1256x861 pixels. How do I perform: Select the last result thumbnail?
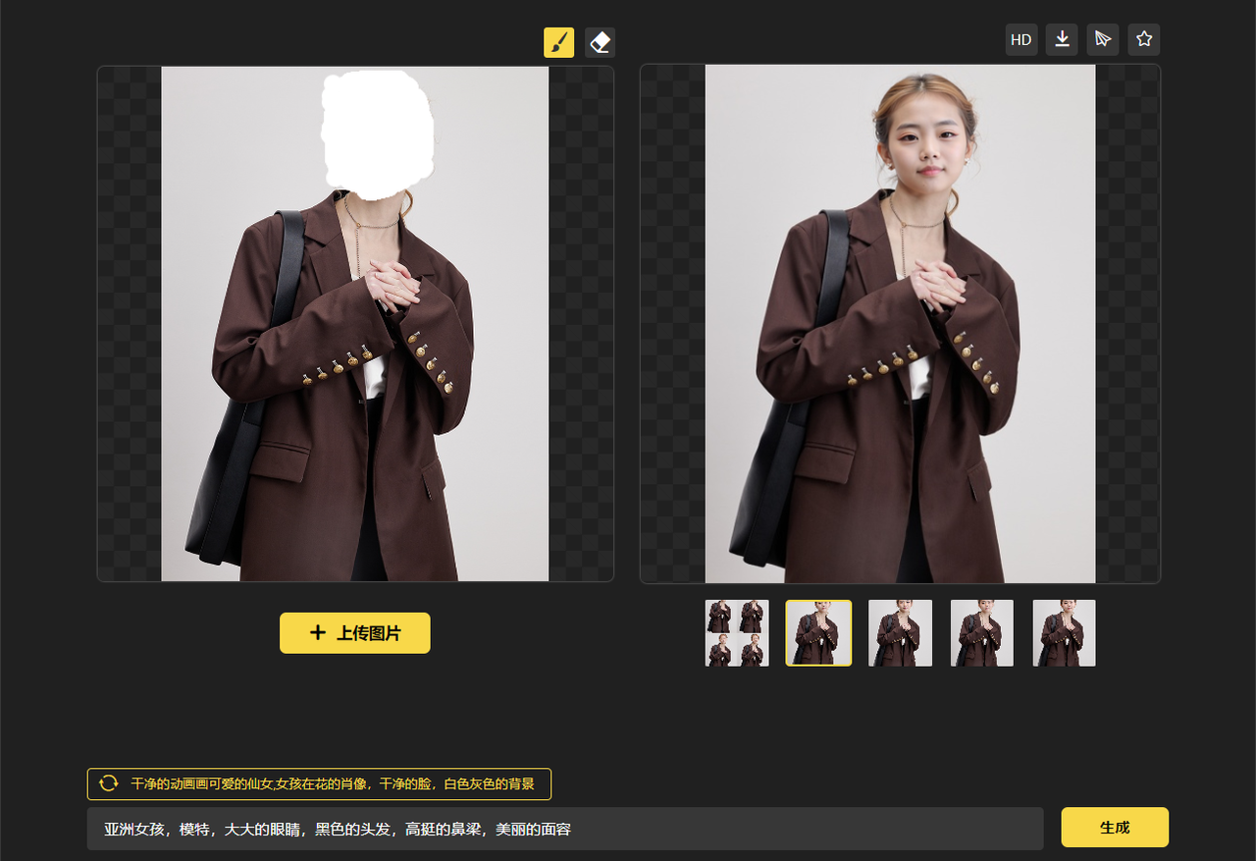click(x=1064, y=633)
